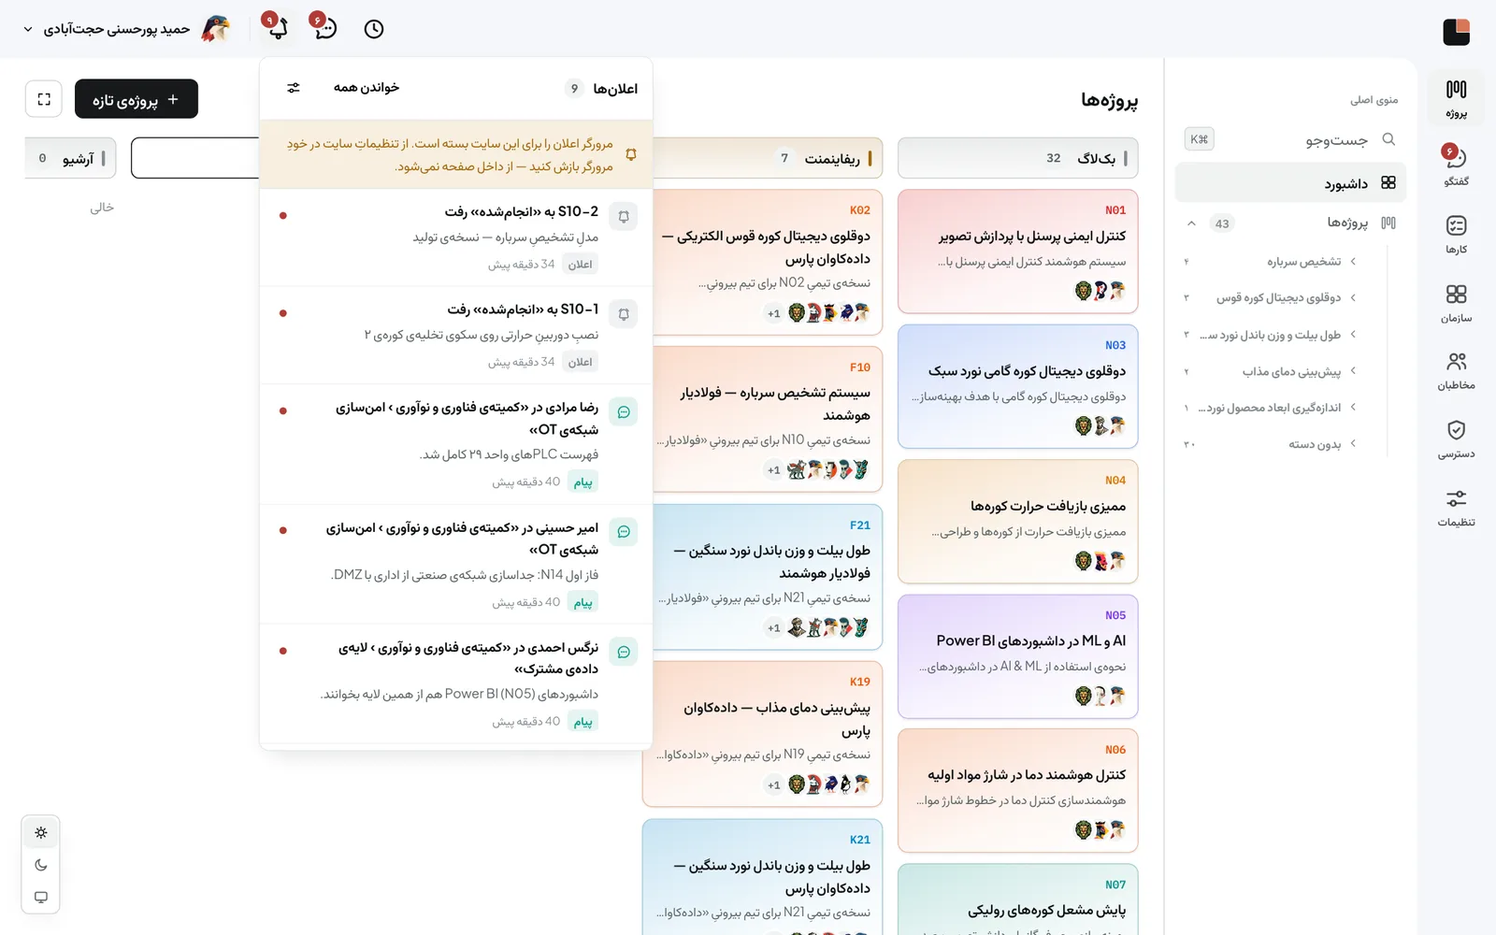This screenshot has height=935, width=1496.
Task: Open the chat messages icon in top bar
Action: (x=324, y=28)
